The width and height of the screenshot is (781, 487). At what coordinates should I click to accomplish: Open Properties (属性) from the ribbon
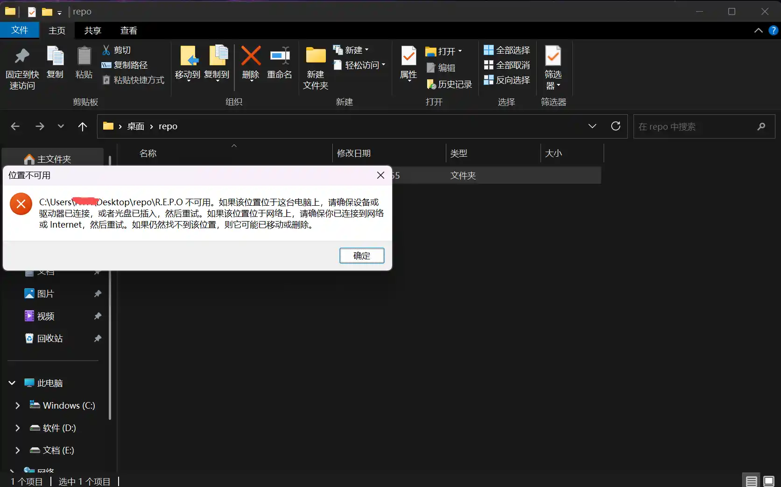pos(408,56)
